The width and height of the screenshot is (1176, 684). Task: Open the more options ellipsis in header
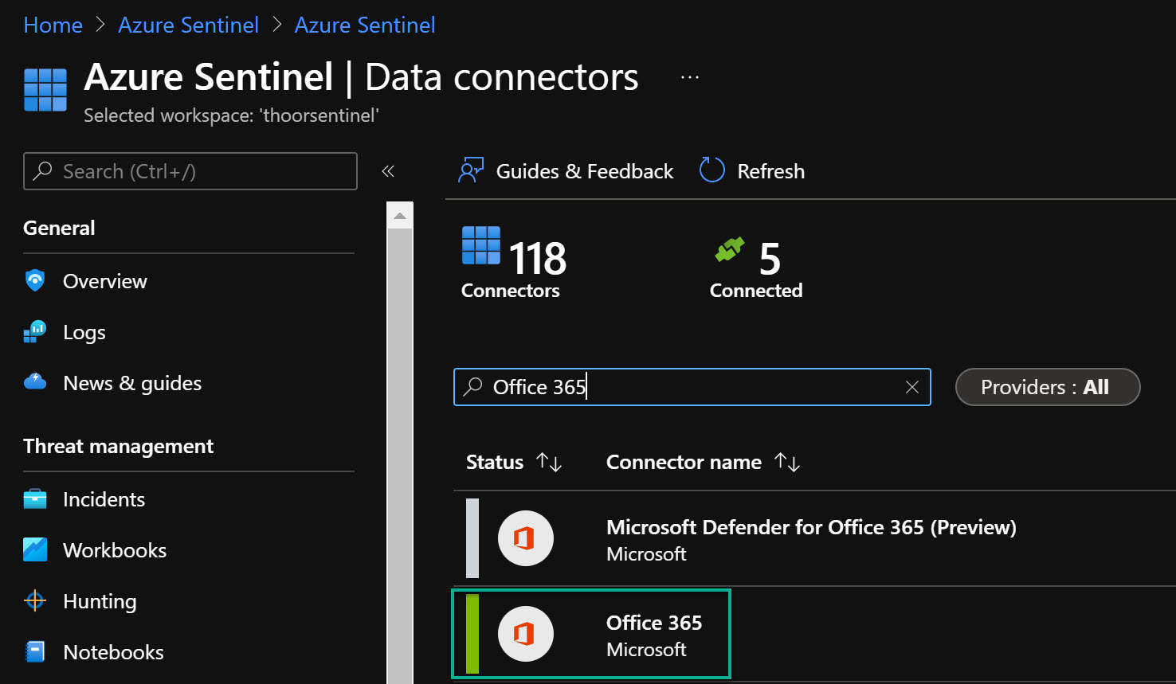point(690,77)
